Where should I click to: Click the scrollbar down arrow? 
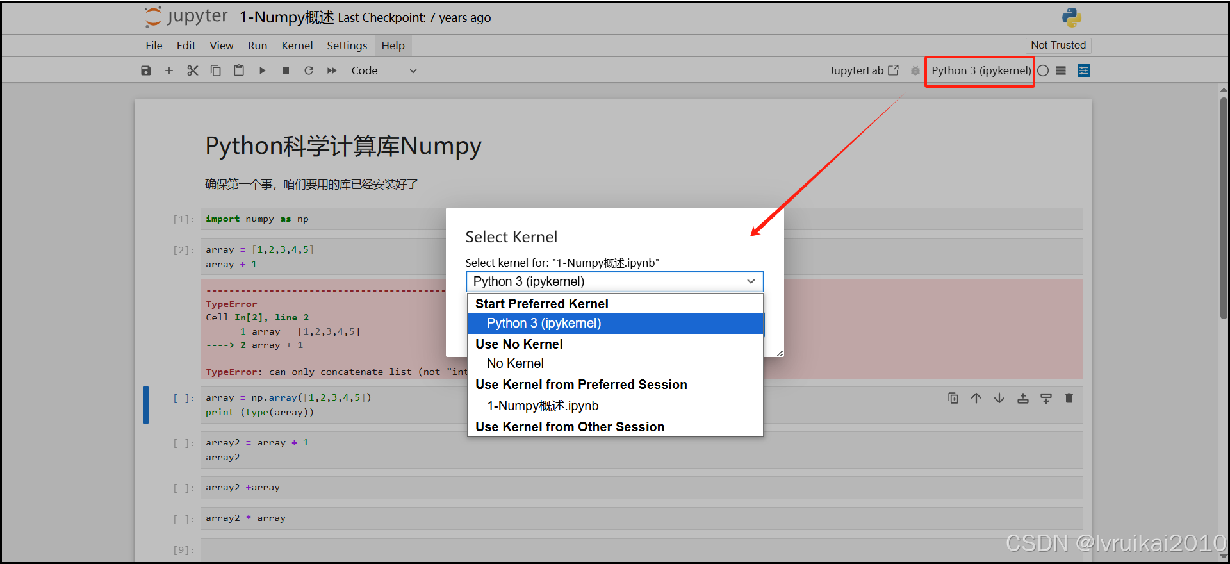click(1224, 556)
